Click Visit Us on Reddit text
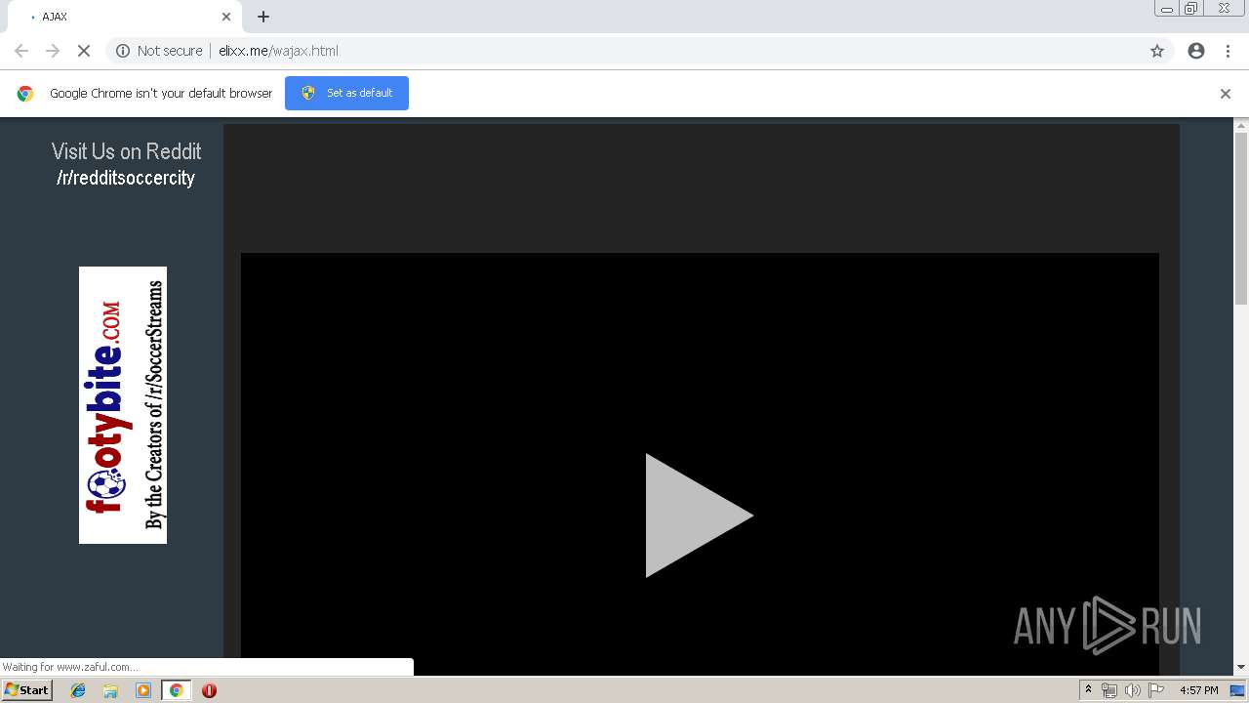Viewport: 1249px width, 703px height. tap(126, 151)
